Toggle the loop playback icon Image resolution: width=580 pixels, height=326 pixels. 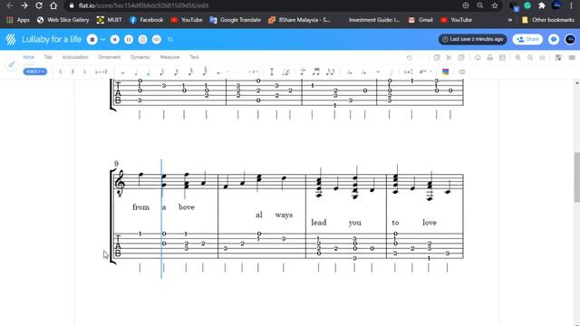click(157, 39)
